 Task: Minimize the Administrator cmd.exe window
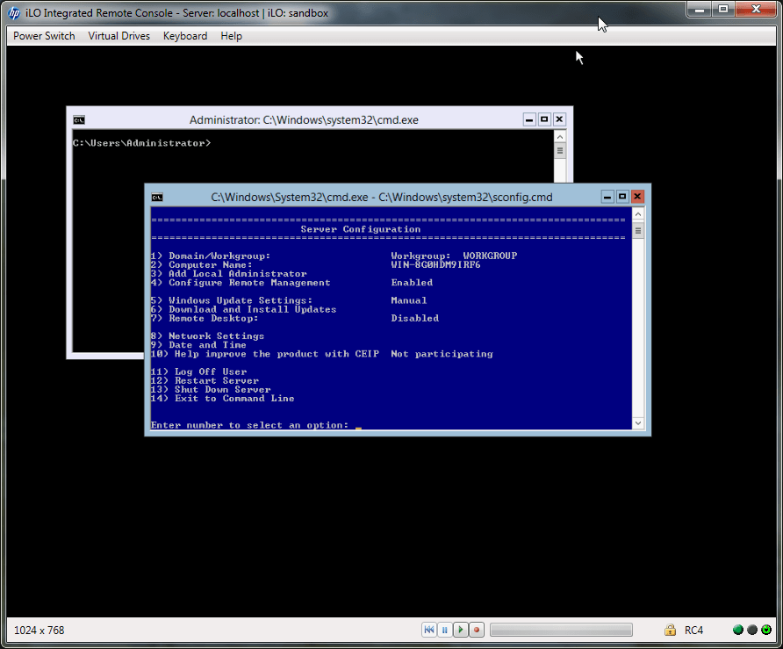tap(528, 119)
